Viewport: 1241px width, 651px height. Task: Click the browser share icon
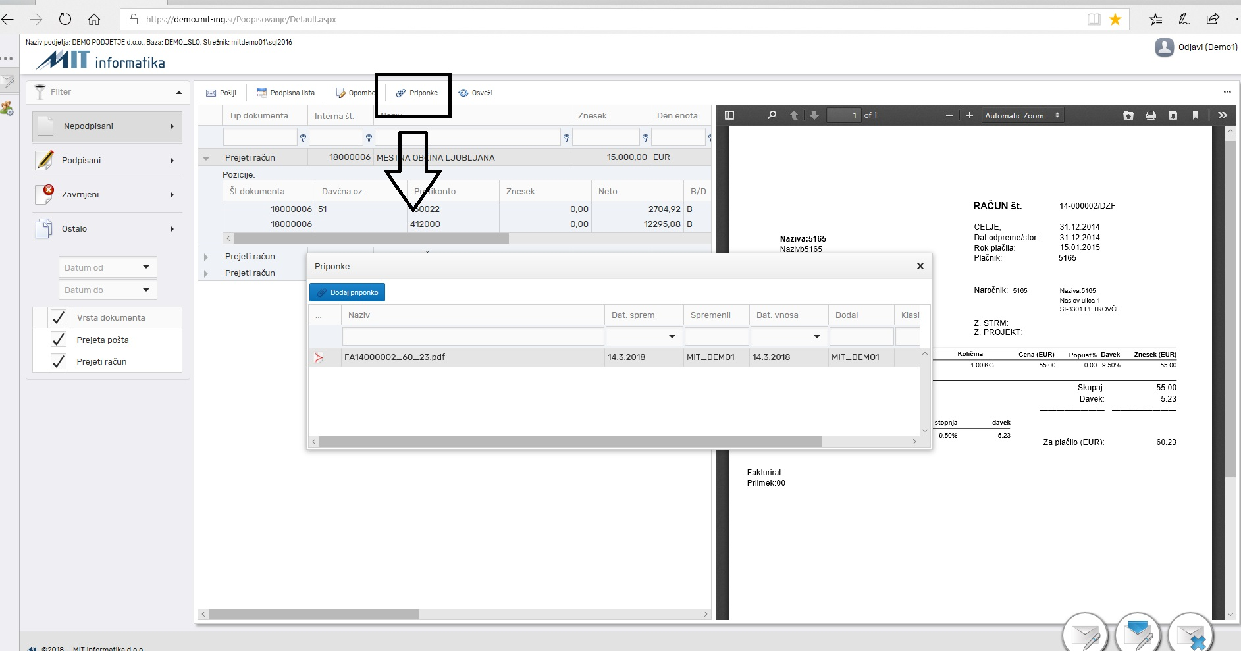[x=1213, y=19]
